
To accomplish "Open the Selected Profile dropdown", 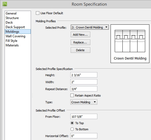I will pyautogui.click(x=90, y=27).
